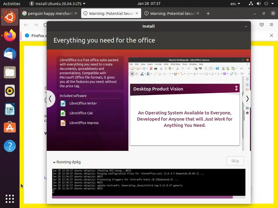This screenshot has height=208, width=278.
Task: Open a new Firefox tab
Action: pos(208,14)
